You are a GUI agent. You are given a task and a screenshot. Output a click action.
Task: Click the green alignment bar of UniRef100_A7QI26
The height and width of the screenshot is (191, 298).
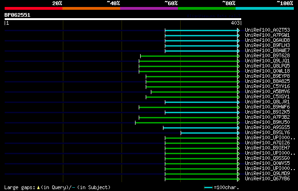[x=201, y=143]
